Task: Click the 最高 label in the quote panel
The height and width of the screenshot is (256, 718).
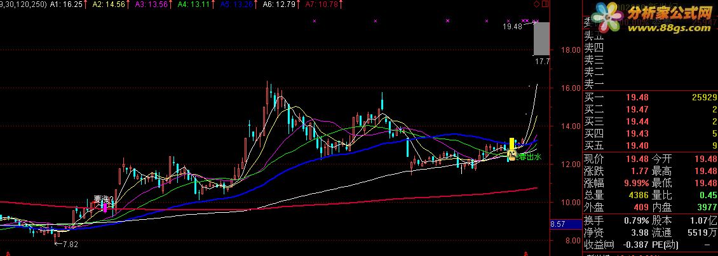Action: (x=661, y=172)
